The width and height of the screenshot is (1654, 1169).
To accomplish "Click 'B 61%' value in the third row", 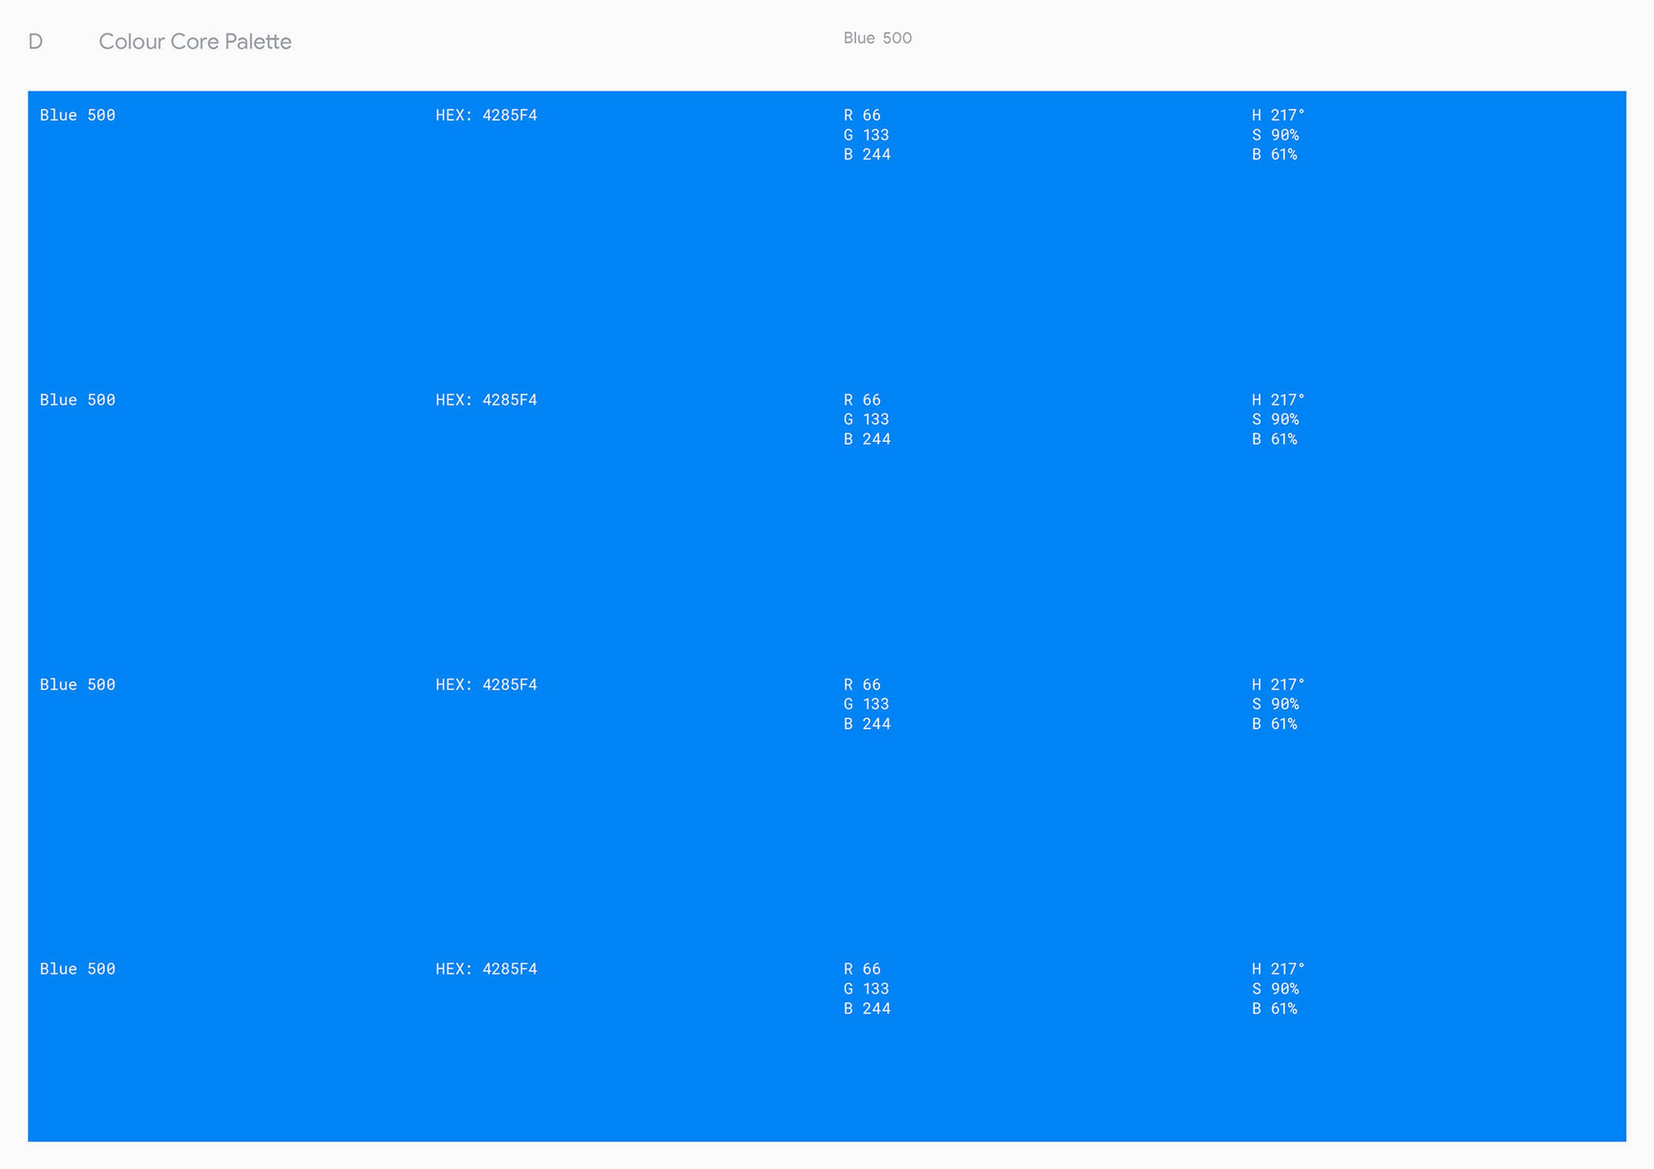I will (1274, 723).
